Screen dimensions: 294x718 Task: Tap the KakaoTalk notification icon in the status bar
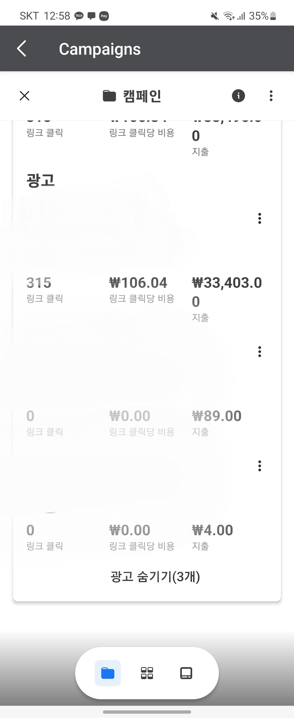[79, 16]
